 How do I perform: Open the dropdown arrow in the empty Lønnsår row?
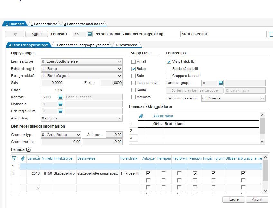click(38, 188)
